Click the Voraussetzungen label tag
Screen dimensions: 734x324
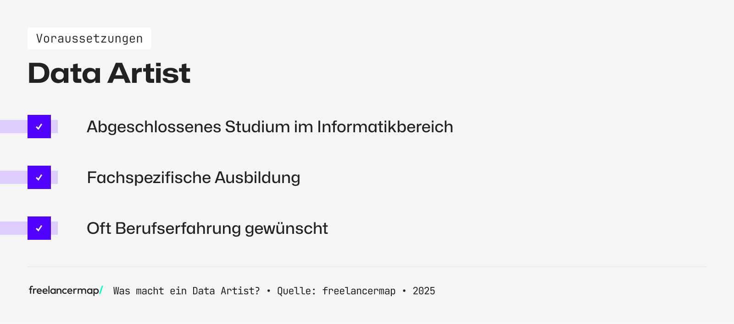pyautogui.click(x=89, y=38)
